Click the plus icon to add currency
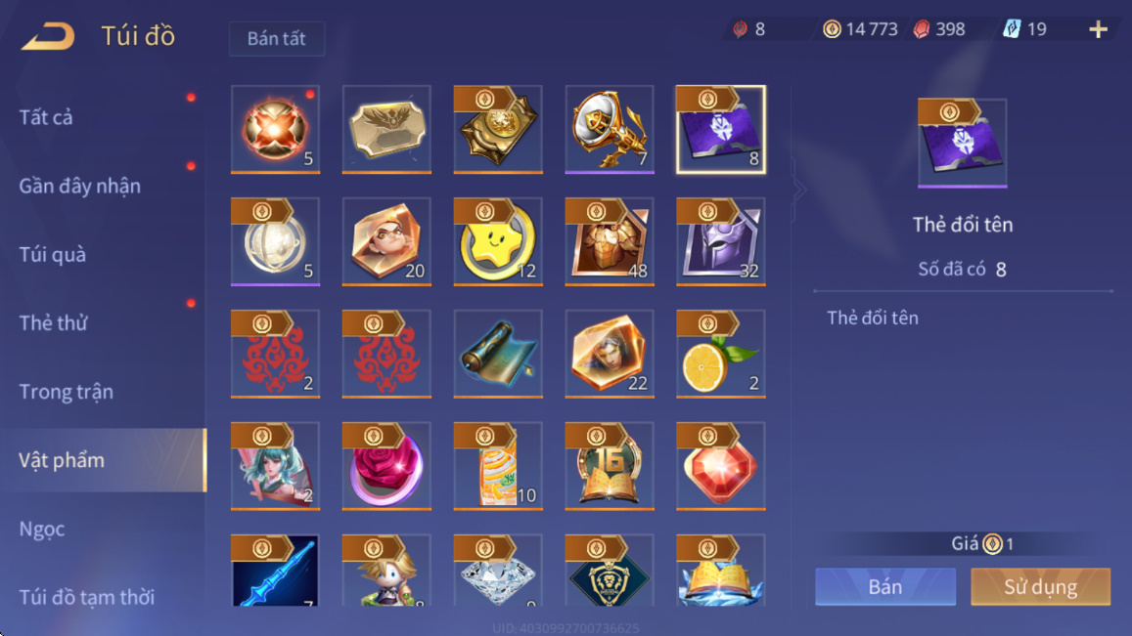This screenshot has width=1132, height=636. [x=1098, y=29]
